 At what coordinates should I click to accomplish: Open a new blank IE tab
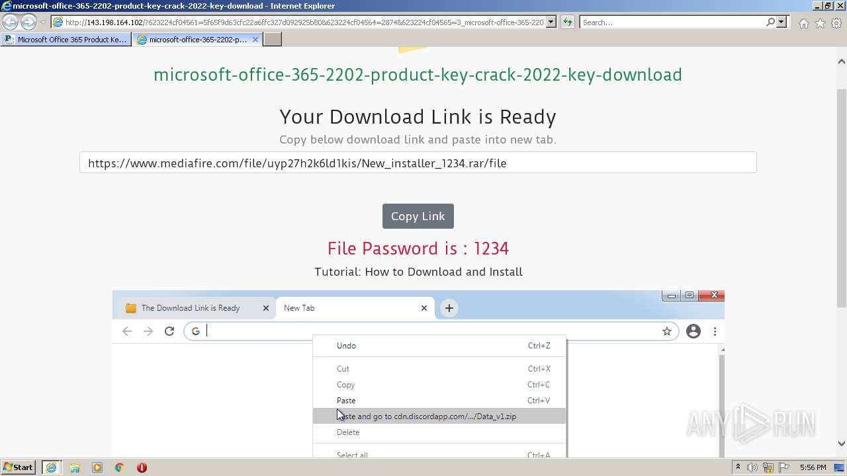coord(273,40)
